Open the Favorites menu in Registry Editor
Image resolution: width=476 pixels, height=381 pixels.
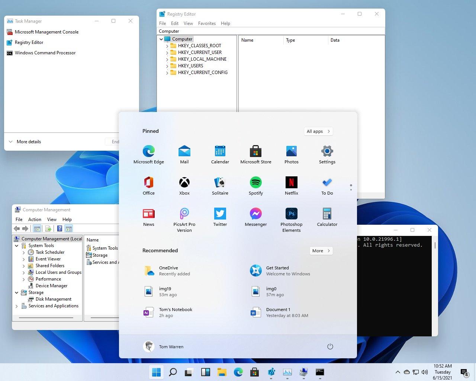coord(207,23)
